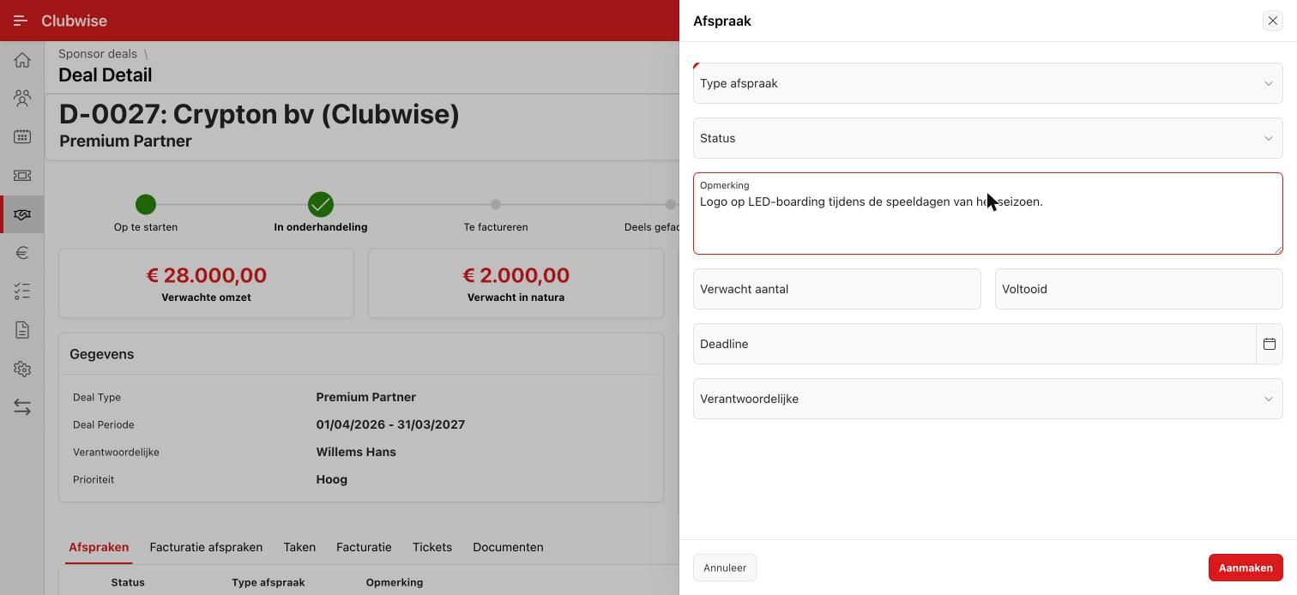Expand the Type afspraak dropdown
The height and width of the screenshot is (595, 1297).
tap(988, 83)
